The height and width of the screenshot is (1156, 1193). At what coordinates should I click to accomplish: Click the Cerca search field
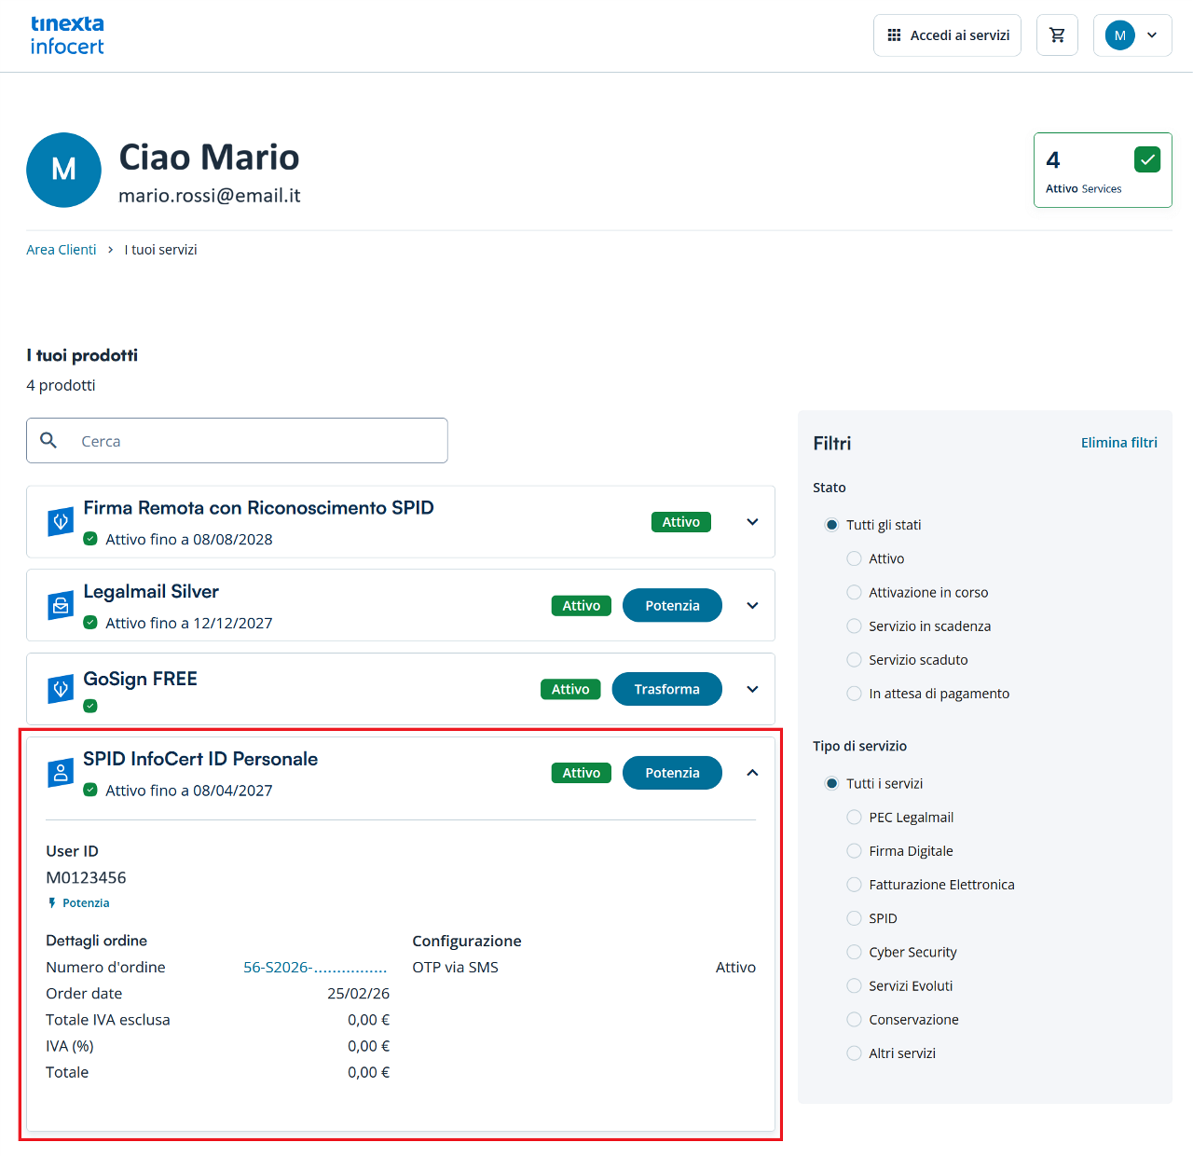click(252, 441)
